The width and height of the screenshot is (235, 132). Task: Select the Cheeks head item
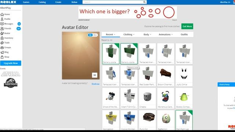pyautogui.click(x=147, y=98)
